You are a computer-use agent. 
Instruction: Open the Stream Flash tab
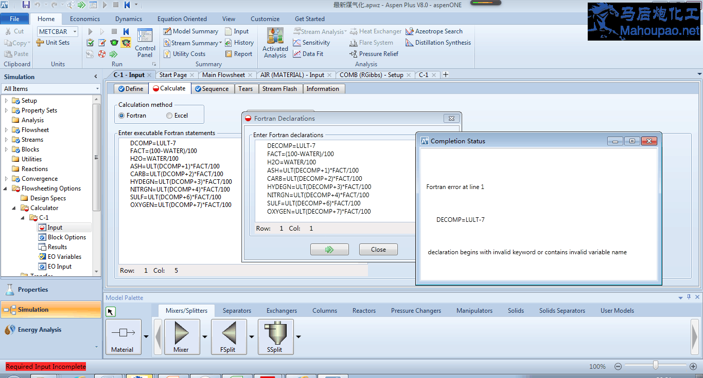click(x=279, y=89)
